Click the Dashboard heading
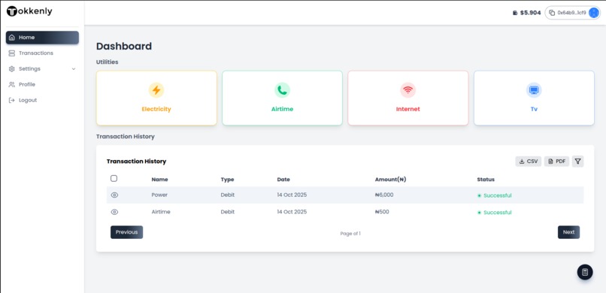The width and height of the screenshot is (606, 293). tap(123, 47)
